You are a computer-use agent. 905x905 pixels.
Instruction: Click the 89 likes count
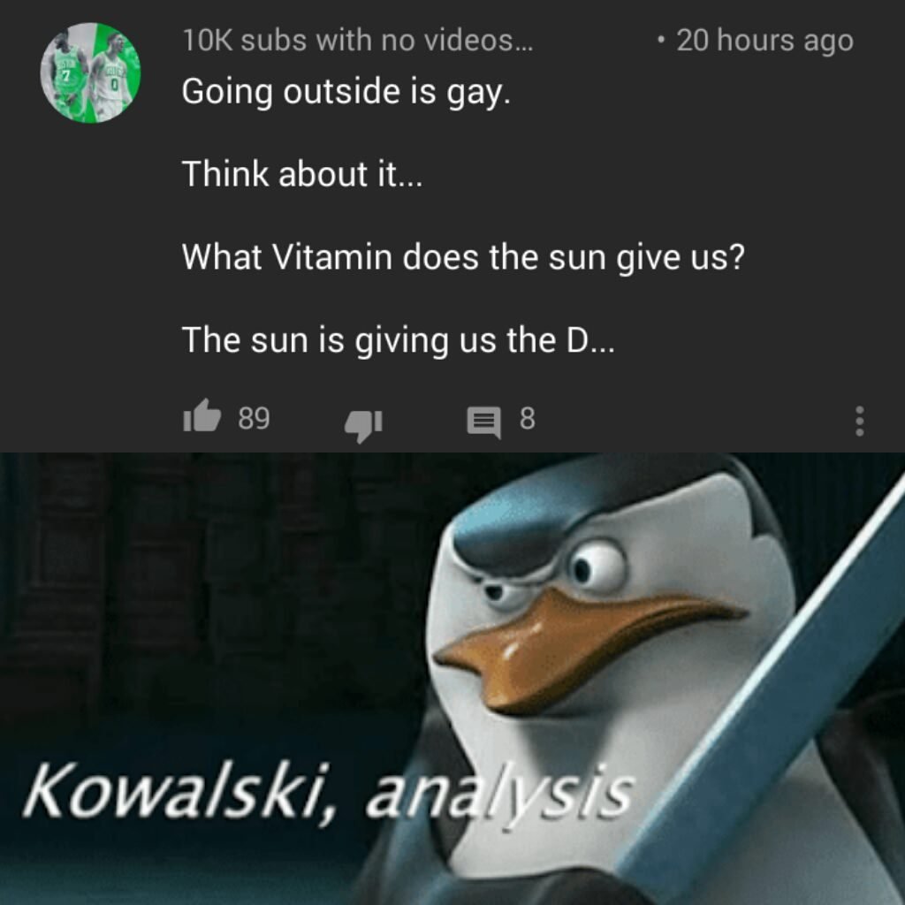[x=254, y=418]
